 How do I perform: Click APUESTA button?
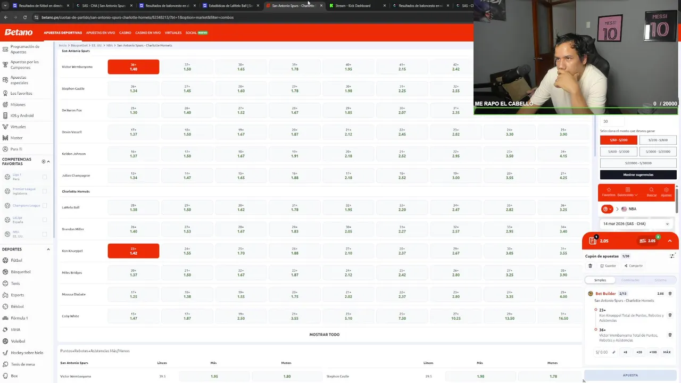(630, 375)
